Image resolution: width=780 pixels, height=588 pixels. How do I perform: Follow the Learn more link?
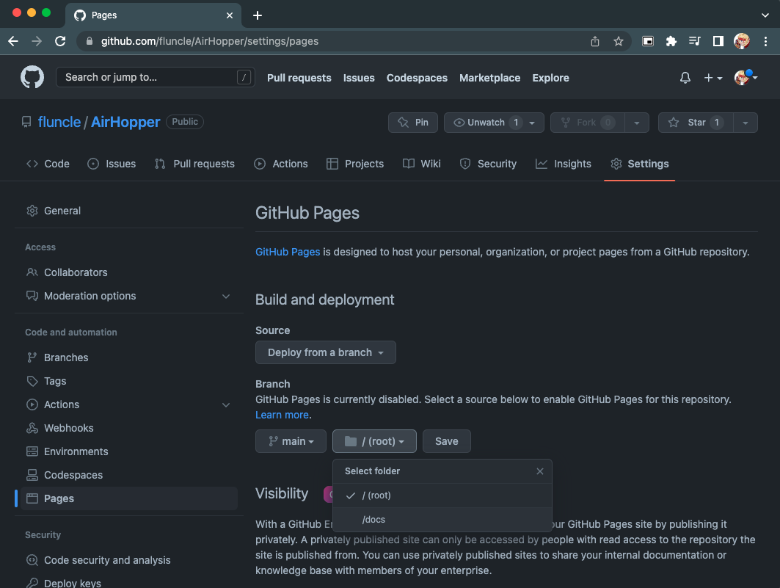282,415
